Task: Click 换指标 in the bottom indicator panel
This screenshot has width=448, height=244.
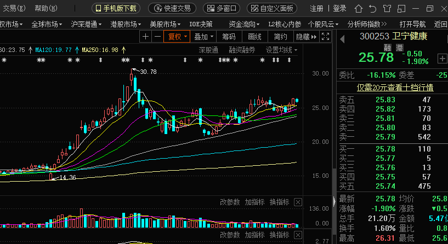Action: [x=280, y=235]
